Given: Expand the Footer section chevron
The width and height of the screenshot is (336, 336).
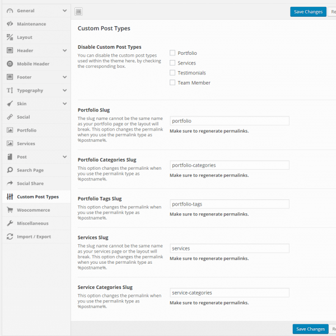Looking at the screenshot, I should pyautogui.click(x=65, y=77).
